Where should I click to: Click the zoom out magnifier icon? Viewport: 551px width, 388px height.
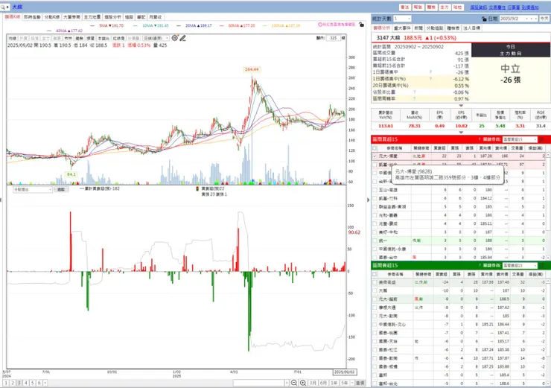294,383
